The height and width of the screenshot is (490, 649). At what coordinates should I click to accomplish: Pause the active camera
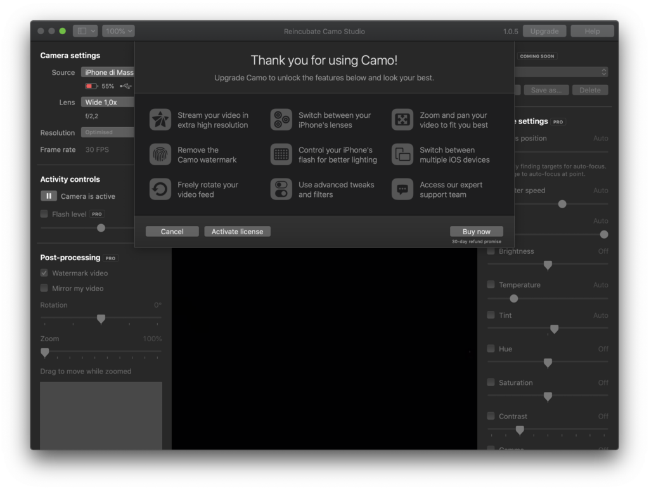[48, 196]
